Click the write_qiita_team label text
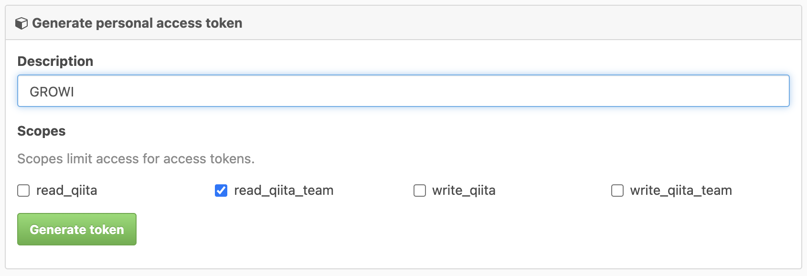The height and width of the screenshot is (276, 807). [681, 191]
